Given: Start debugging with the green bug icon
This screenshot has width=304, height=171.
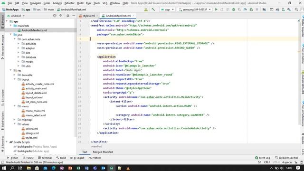Looking at the screenshot, I should click(x=234, y=9).
